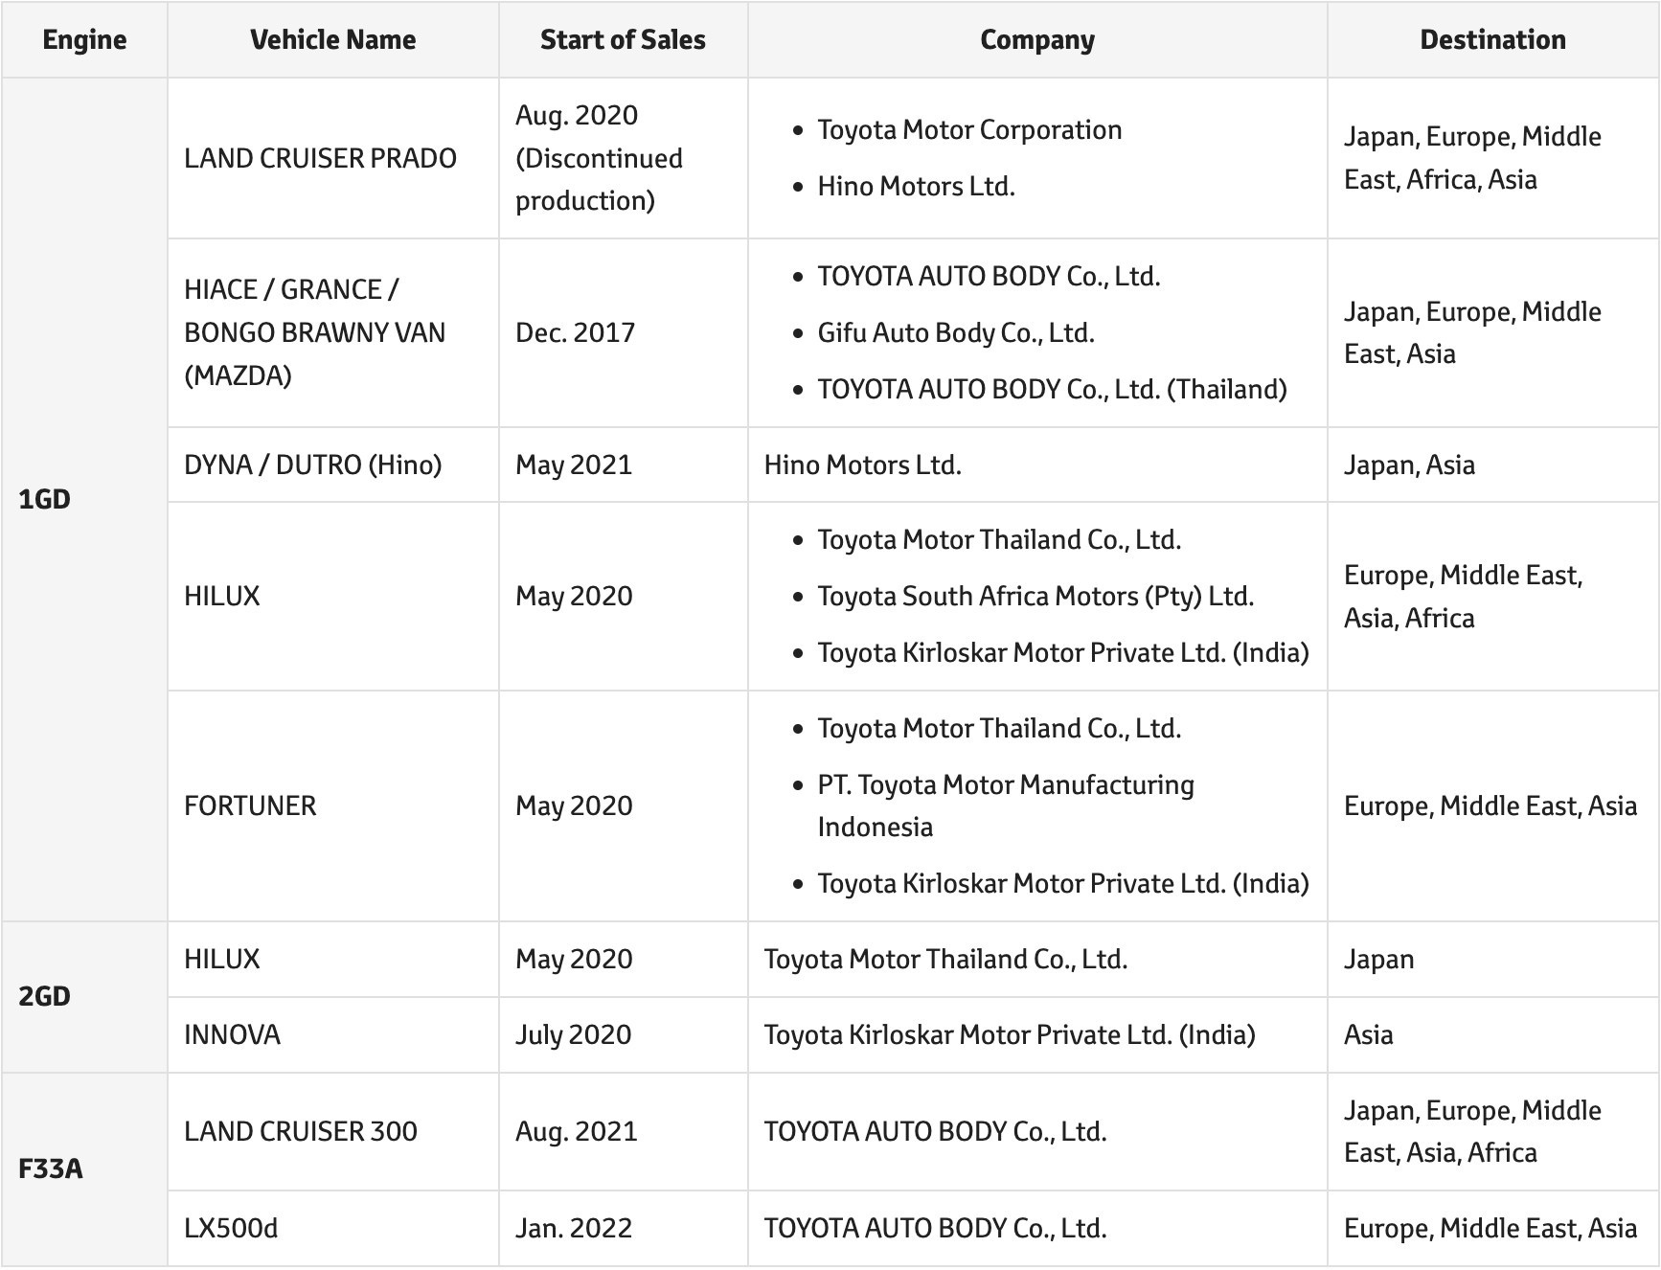Click TOYOTA AUTO BODY in LAND CRUISER 300 row
Viewport: 1661px width, 1270px height.
(x=936, y=1131)
